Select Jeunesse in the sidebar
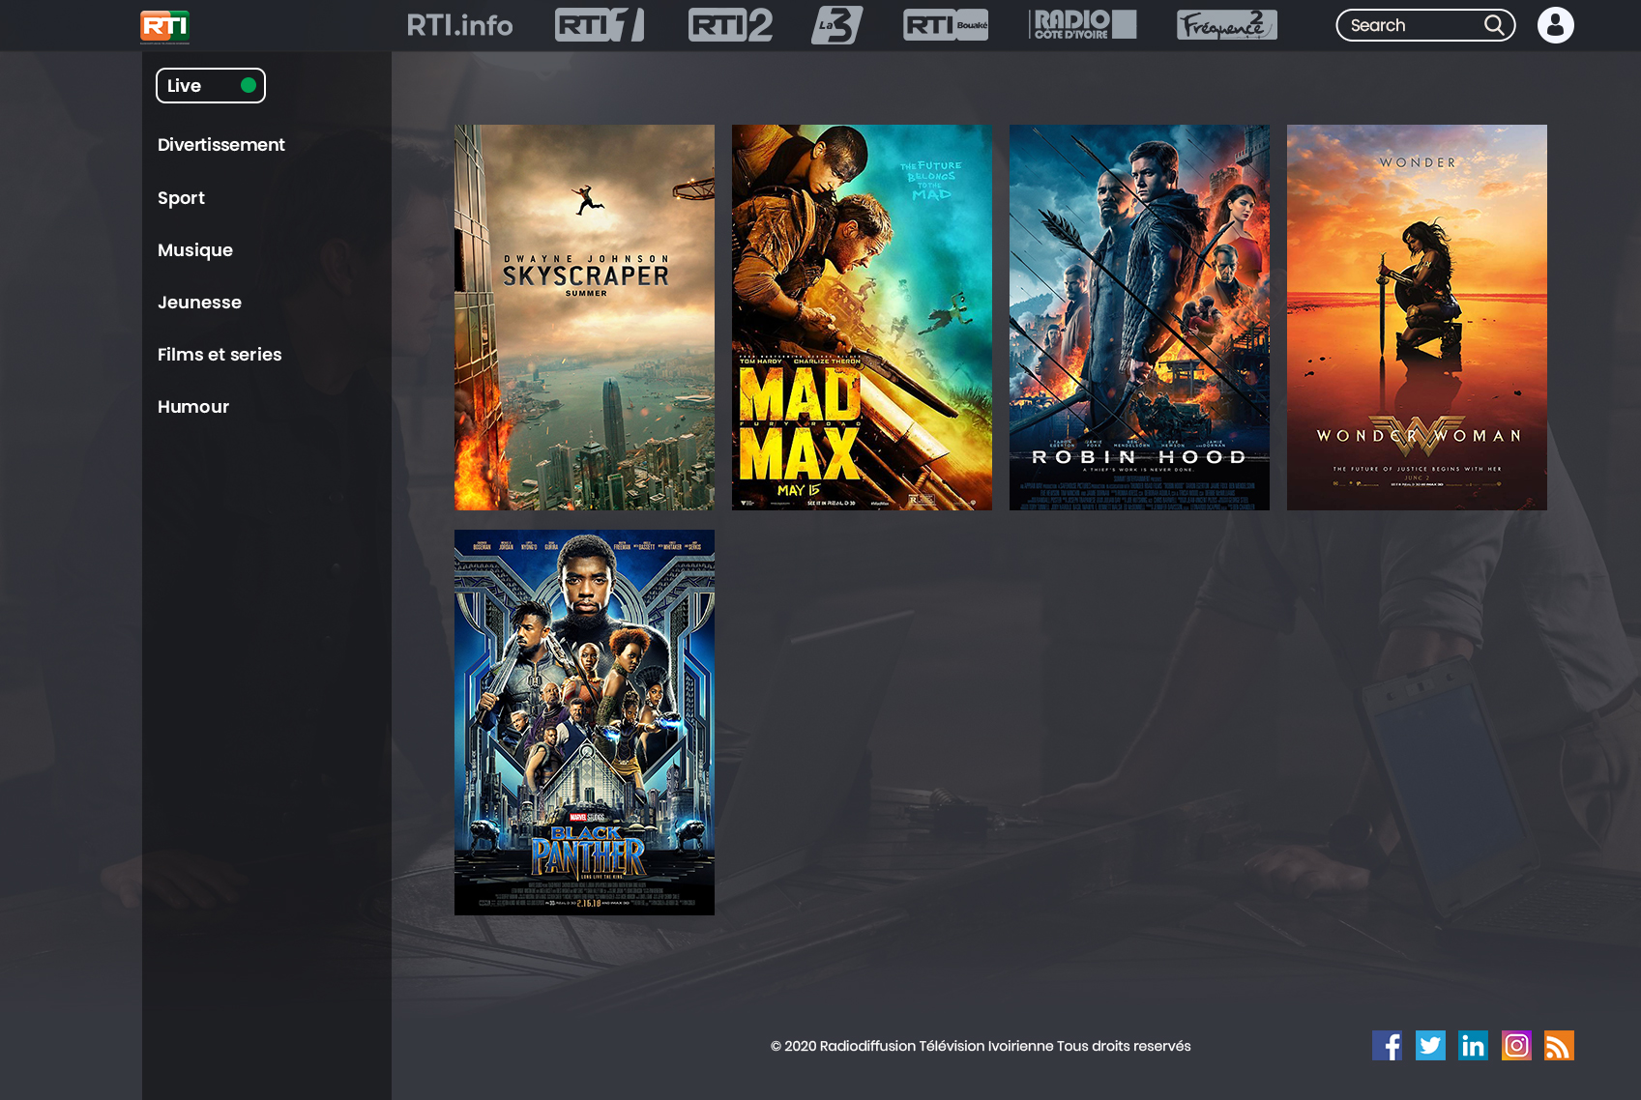The image size is (1641, 1100). (x=199, y=303)
